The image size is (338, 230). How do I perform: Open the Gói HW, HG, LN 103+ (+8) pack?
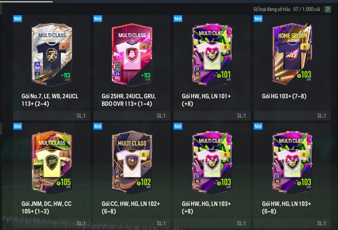click(x=212, y=175)
